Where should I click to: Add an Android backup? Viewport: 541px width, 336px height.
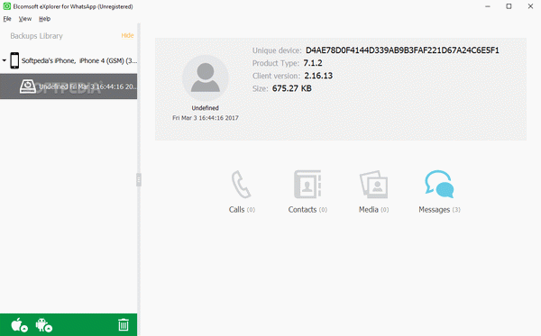[x=43, y=325]
